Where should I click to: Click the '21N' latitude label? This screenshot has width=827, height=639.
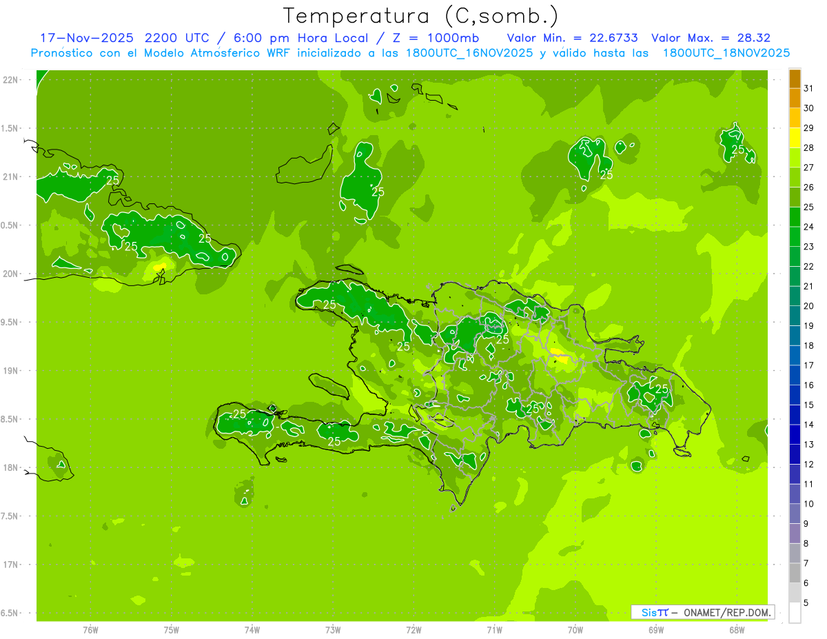tap(11, 177)
